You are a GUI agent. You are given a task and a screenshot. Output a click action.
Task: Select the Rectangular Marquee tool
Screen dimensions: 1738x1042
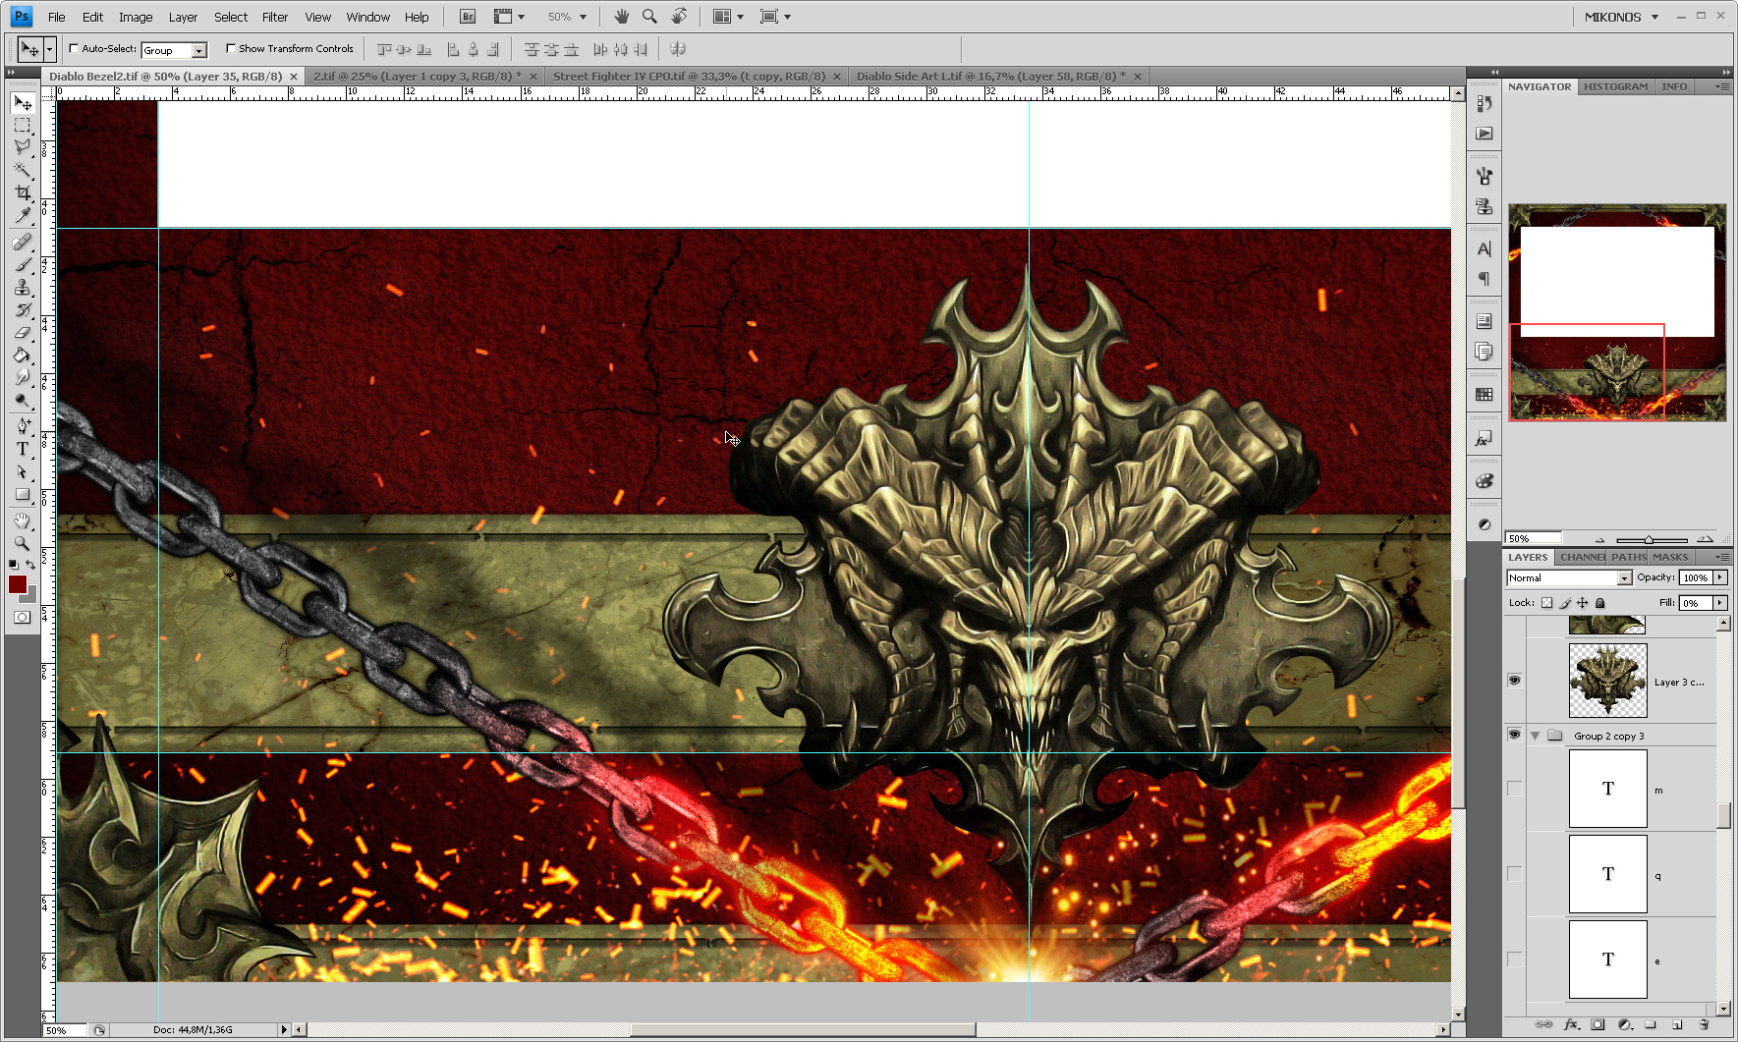(23, 125)
